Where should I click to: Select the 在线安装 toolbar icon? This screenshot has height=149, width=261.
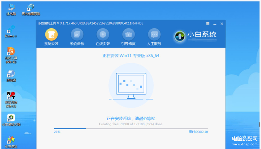(x=103, y=37)
